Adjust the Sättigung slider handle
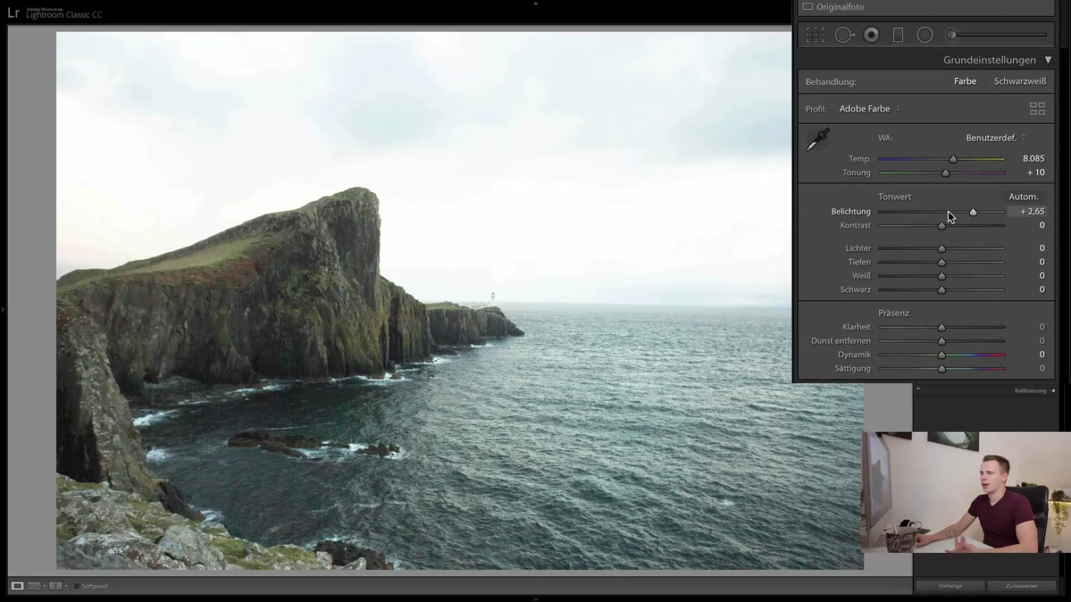Screen dimensions: 1071x602 (942, 369)
